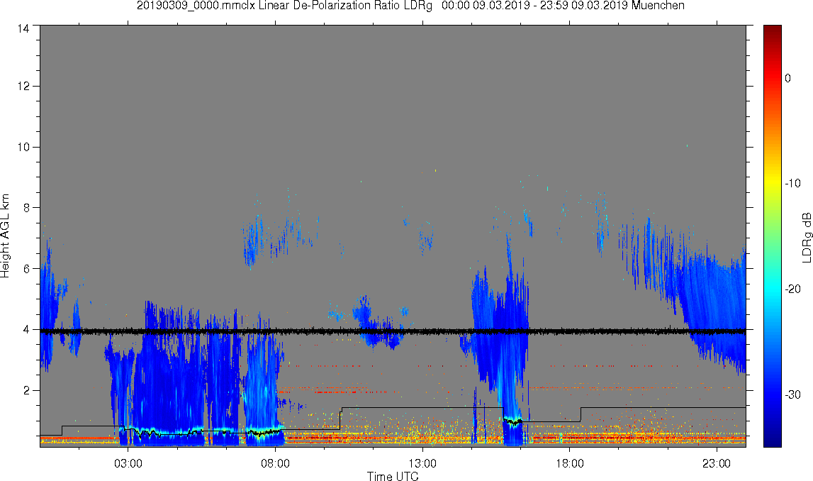Click the 'Height AGL km' y-axis label
The width and height of the screenshot is (813, 481).
pos(5,236)
